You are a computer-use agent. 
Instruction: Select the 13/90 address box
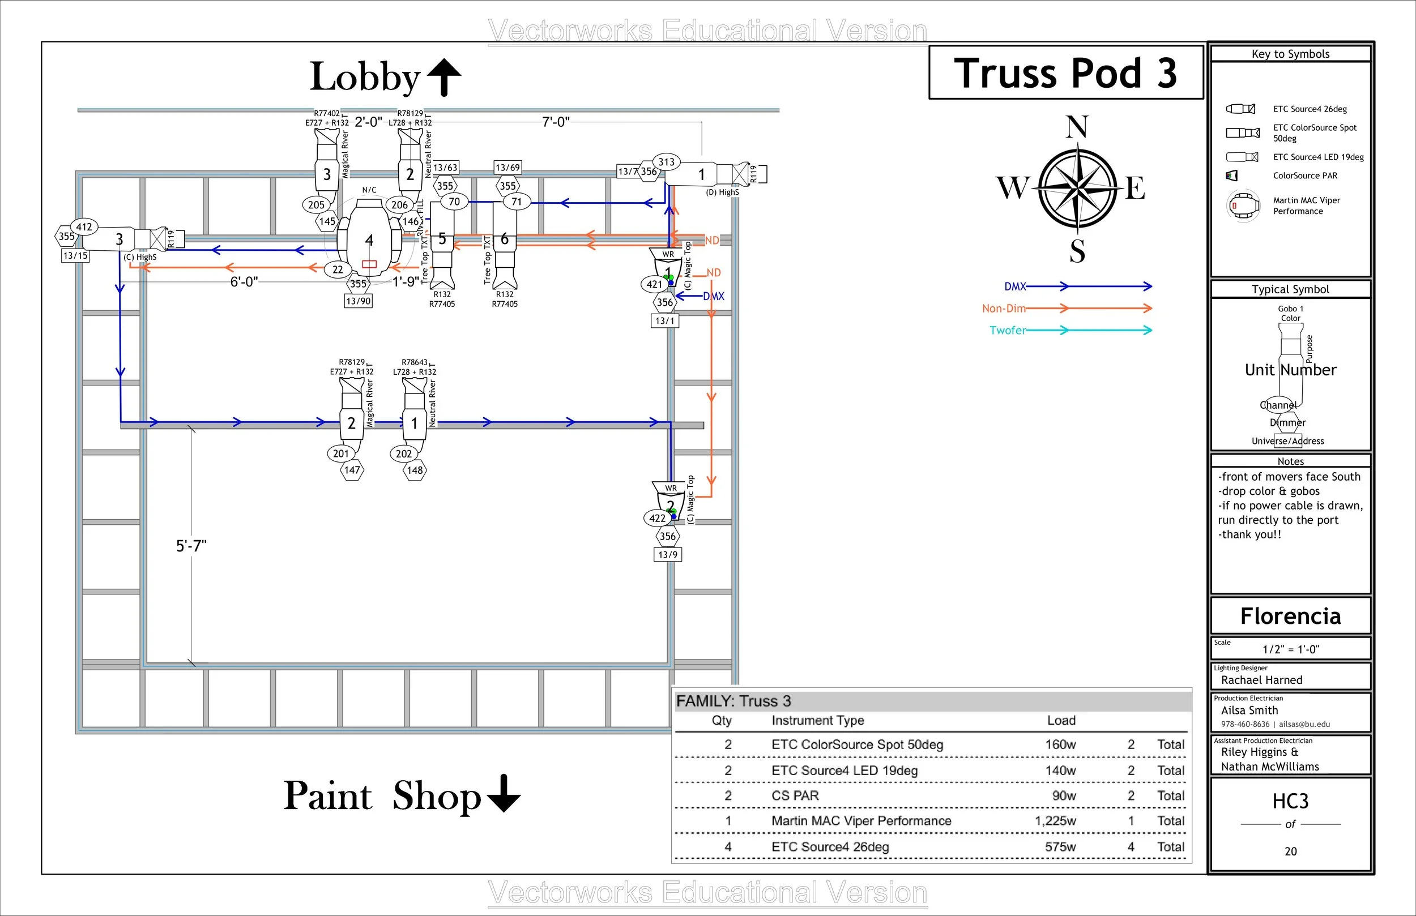point(358,301)
